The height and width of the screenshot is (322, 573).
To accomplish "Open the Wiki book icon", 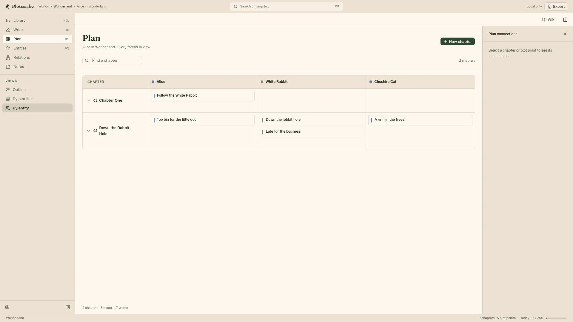I will (x=544, y=20).
